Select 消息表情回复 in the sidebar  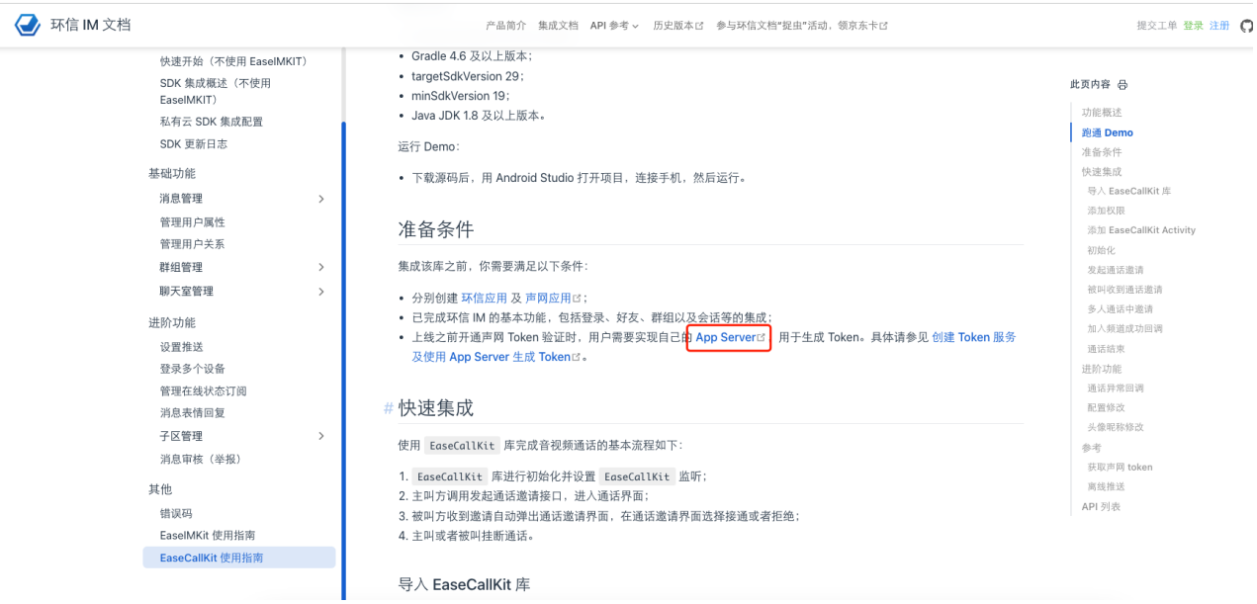(193, 413)
